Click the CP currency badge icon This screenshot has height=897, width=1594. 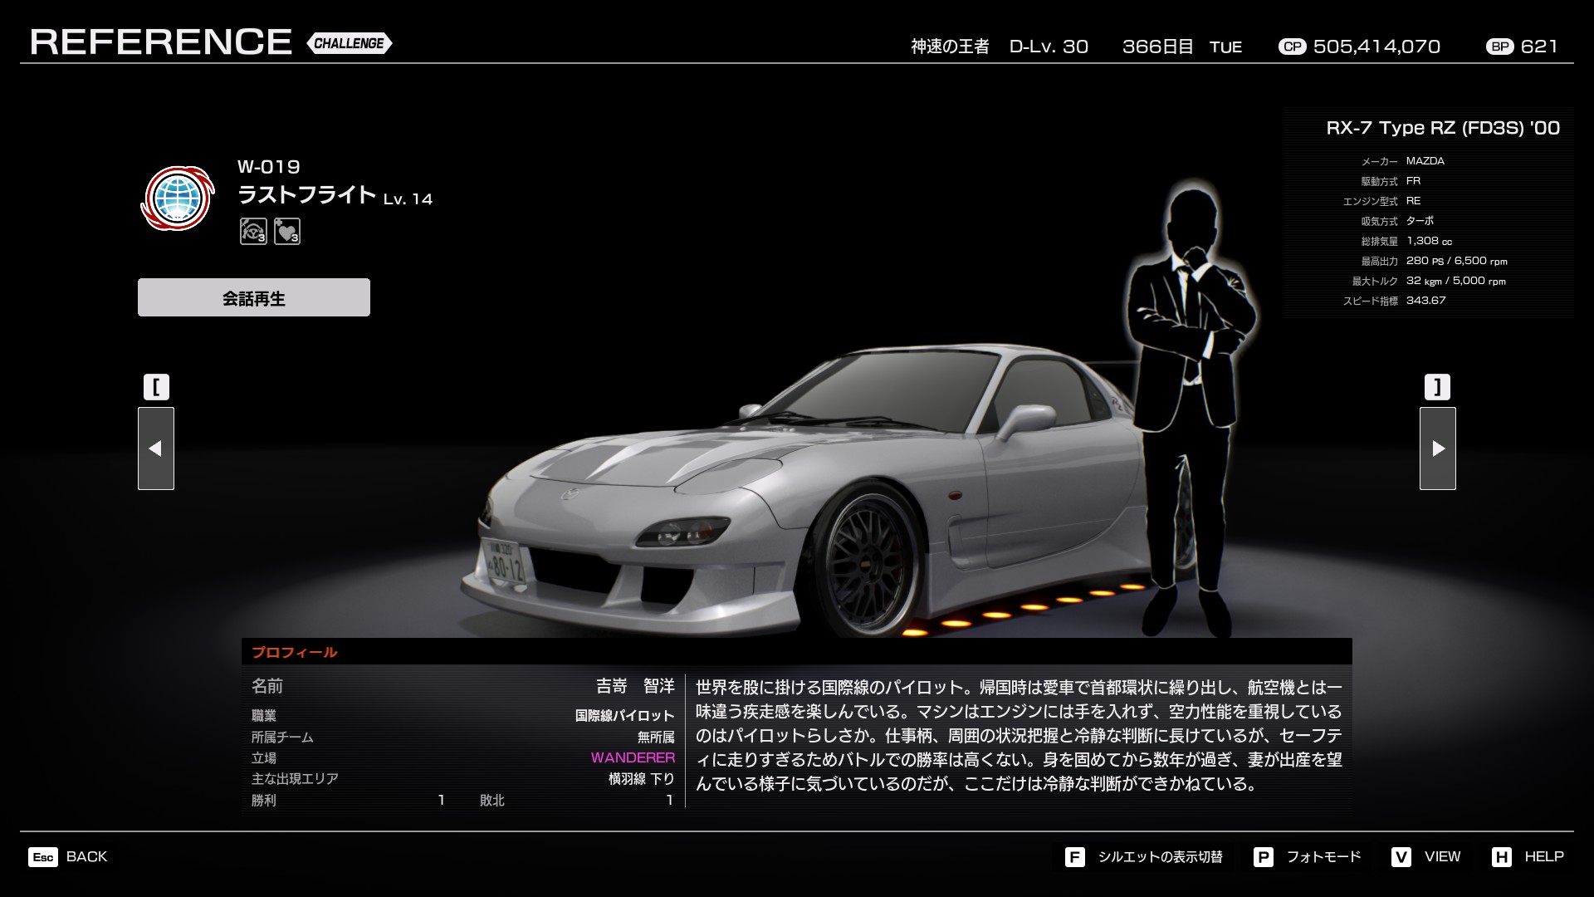[x=1292, y=47]
